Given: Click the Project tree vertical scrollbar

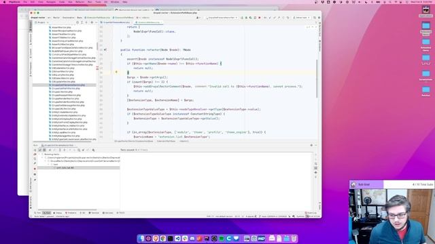Looking at the screenshot, I should click(x=97, y=45).
